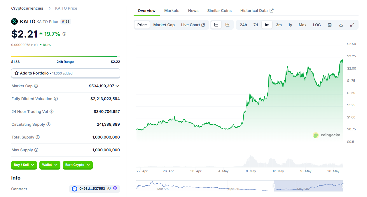Click the 241,388,889 circulating supply value
The height and width of the screenshot is (197, 367).
point(108,125)
